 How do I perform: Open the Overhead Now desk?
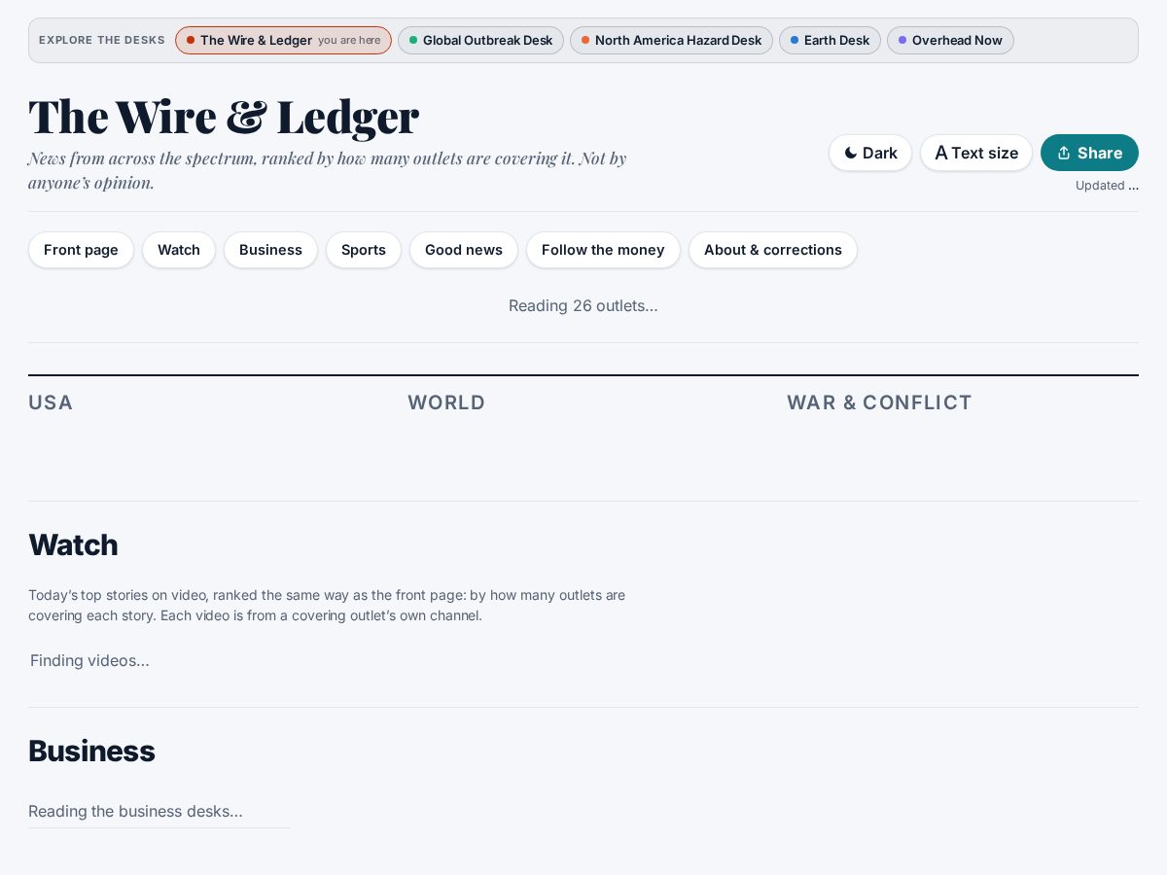click(950, 40)
